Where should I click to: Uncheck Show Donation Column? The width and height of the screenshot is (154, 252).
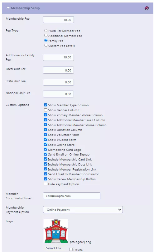pos(46,130)
